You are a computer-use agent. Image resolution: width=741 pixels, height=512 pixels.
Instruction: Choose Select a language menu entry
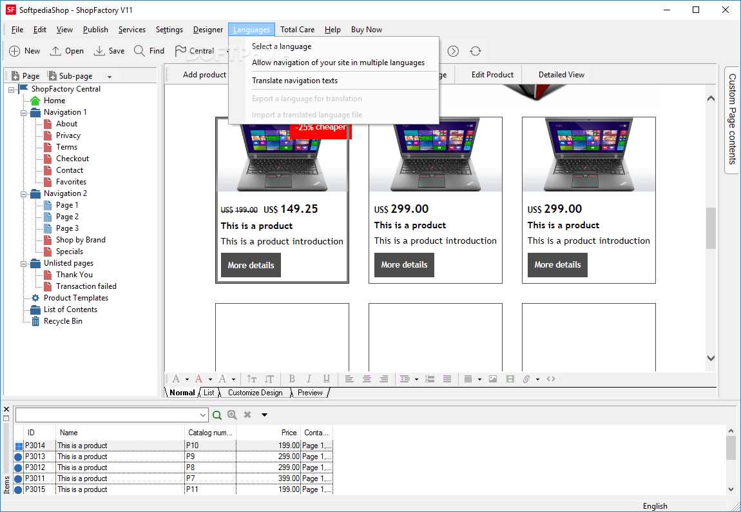click(282, 46)
